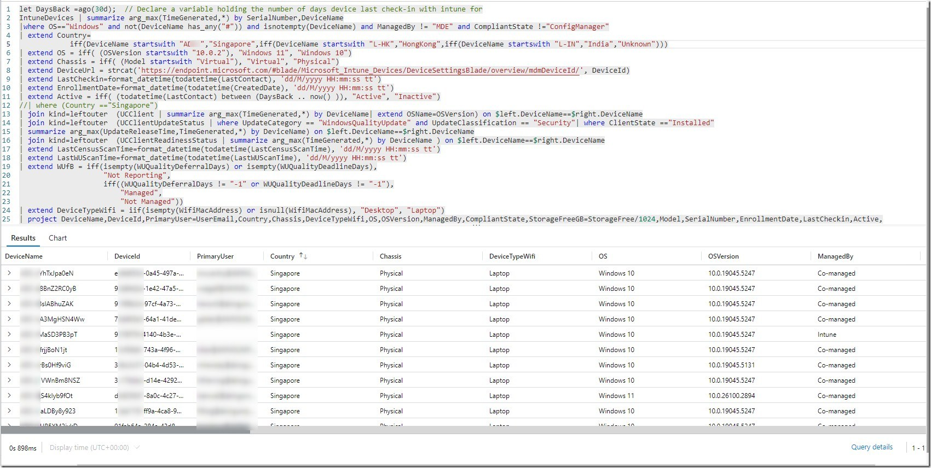
Task: Click the PrimaryUser column header
Action: click(x=215, y=256)
